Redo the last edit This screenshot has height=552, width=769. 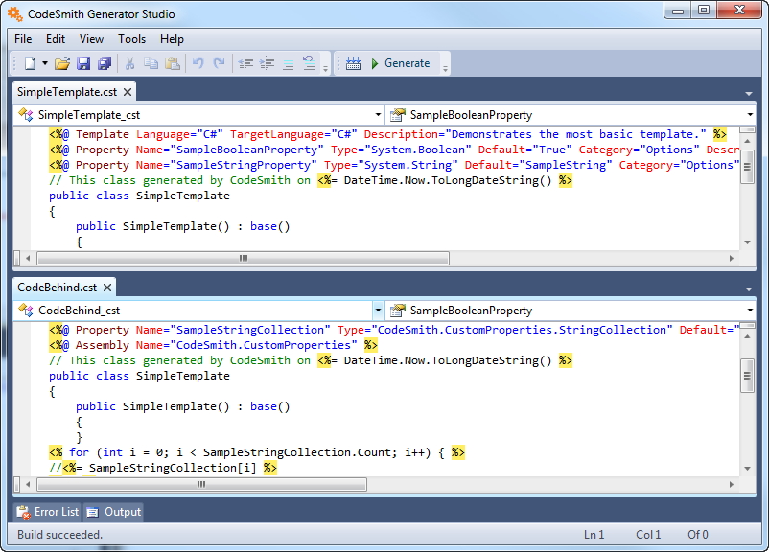pos(220,63)
